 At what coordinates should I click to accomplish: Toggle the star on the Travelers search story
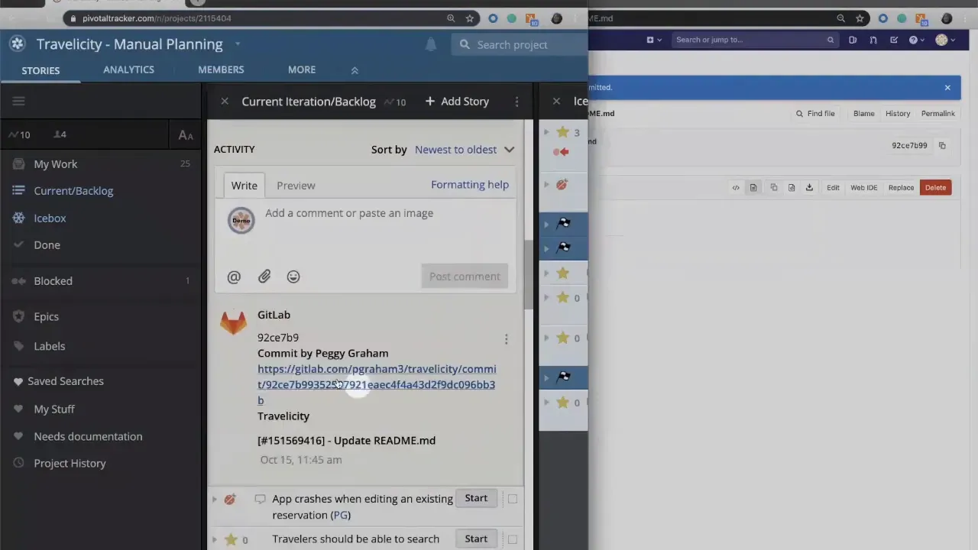[x=231, y=539]
